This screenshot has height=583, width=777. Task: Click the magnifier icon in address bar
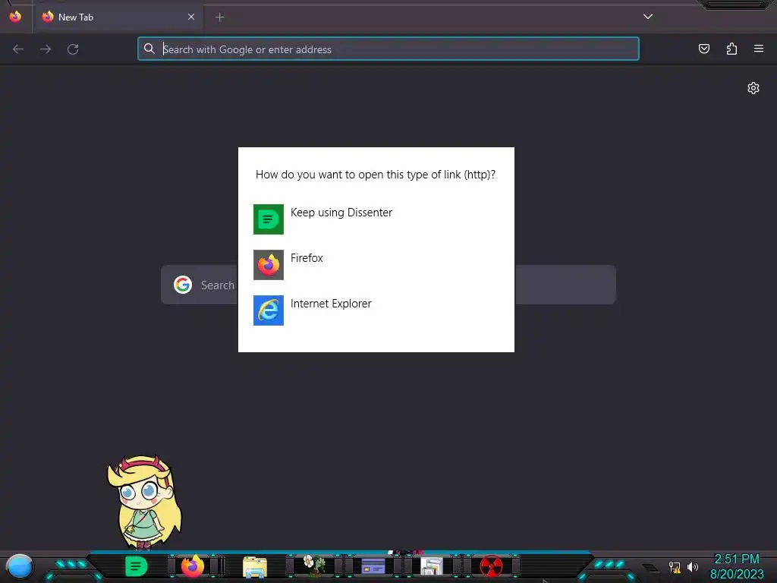coord(149,49)
